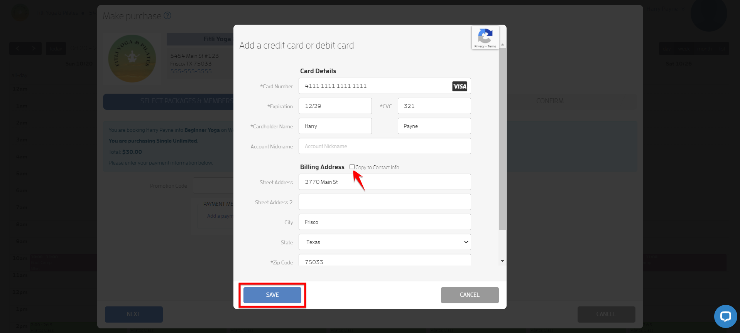740x333 pixels.
Task: Click the 'Billing Address' heading
Action: click(x=322, y=167)
